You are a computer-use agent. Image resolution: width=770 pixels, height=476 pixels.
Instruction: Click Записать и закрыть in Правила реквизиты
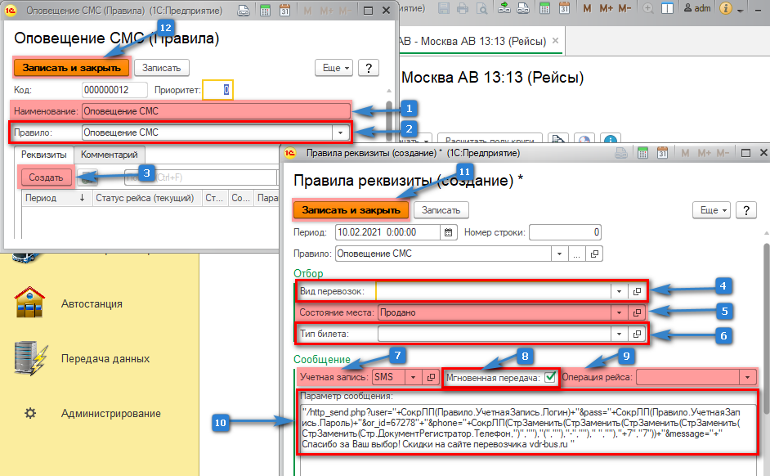351,210
